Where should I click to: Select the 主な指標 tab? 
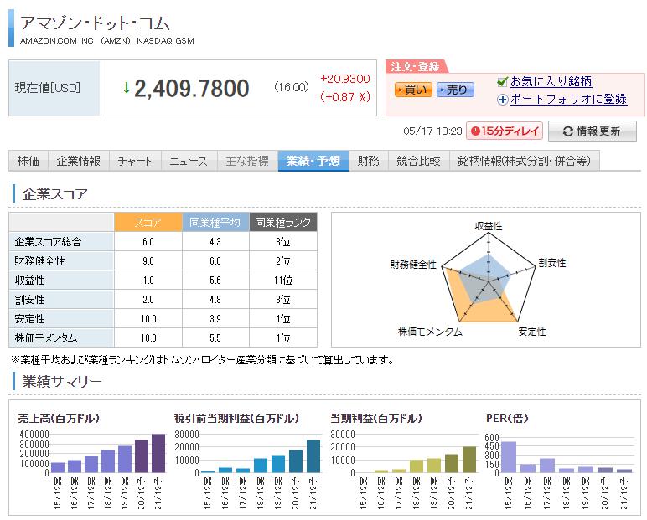[247, 161]
